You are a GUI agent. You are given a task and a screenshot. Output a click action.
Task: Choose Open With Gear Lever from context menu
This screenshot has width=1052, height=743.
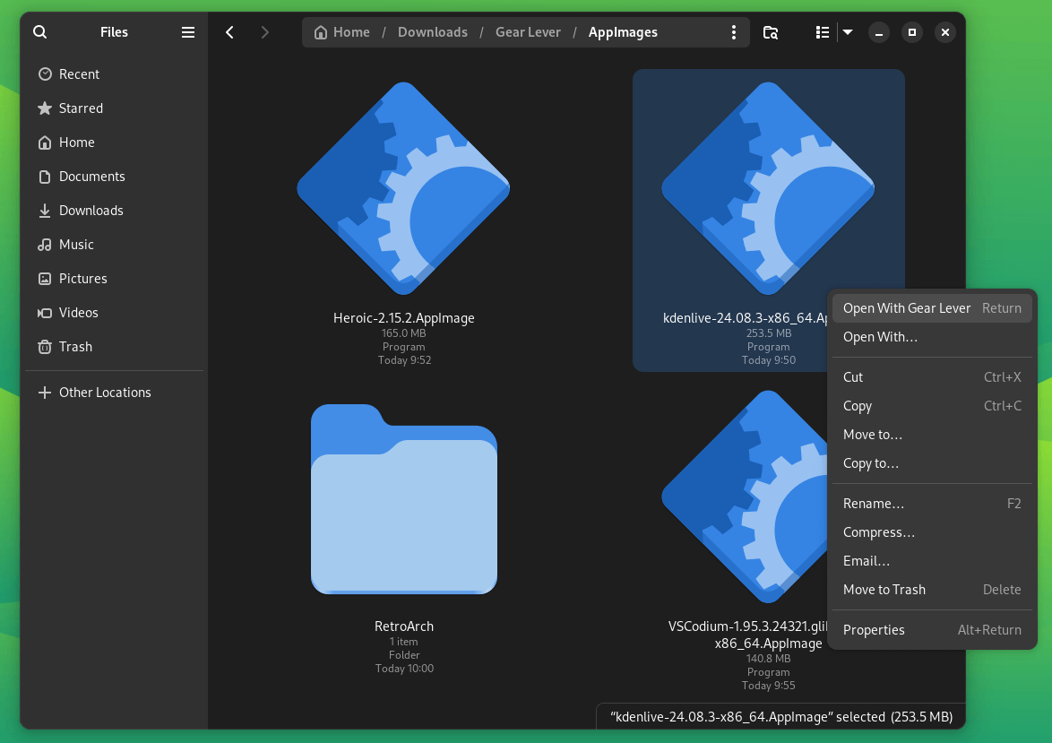[906, 307]
